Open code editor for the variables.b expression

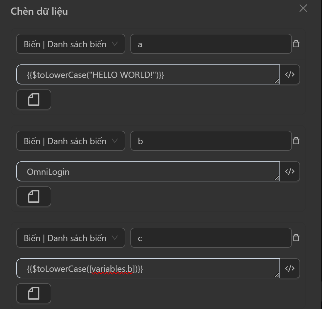290,268
